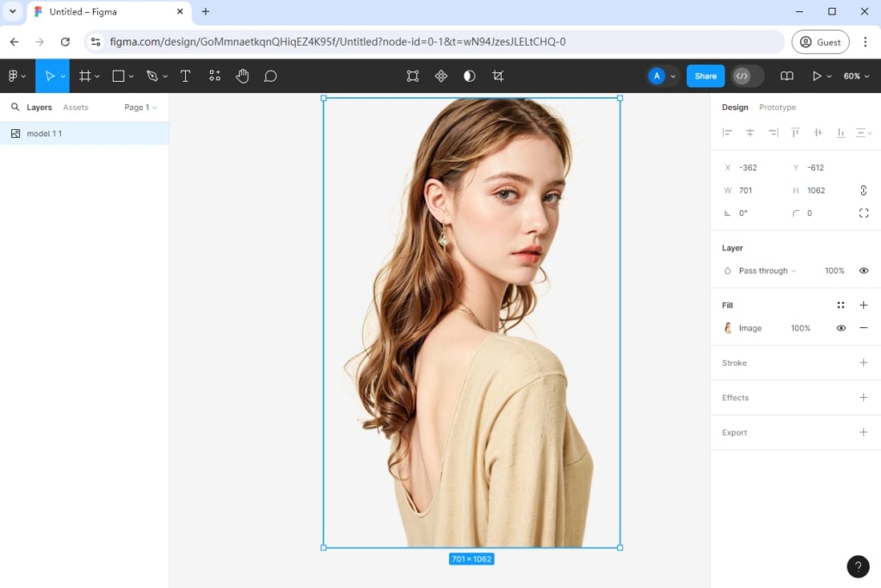Add a Stroke with the plus button

[864, 362]
